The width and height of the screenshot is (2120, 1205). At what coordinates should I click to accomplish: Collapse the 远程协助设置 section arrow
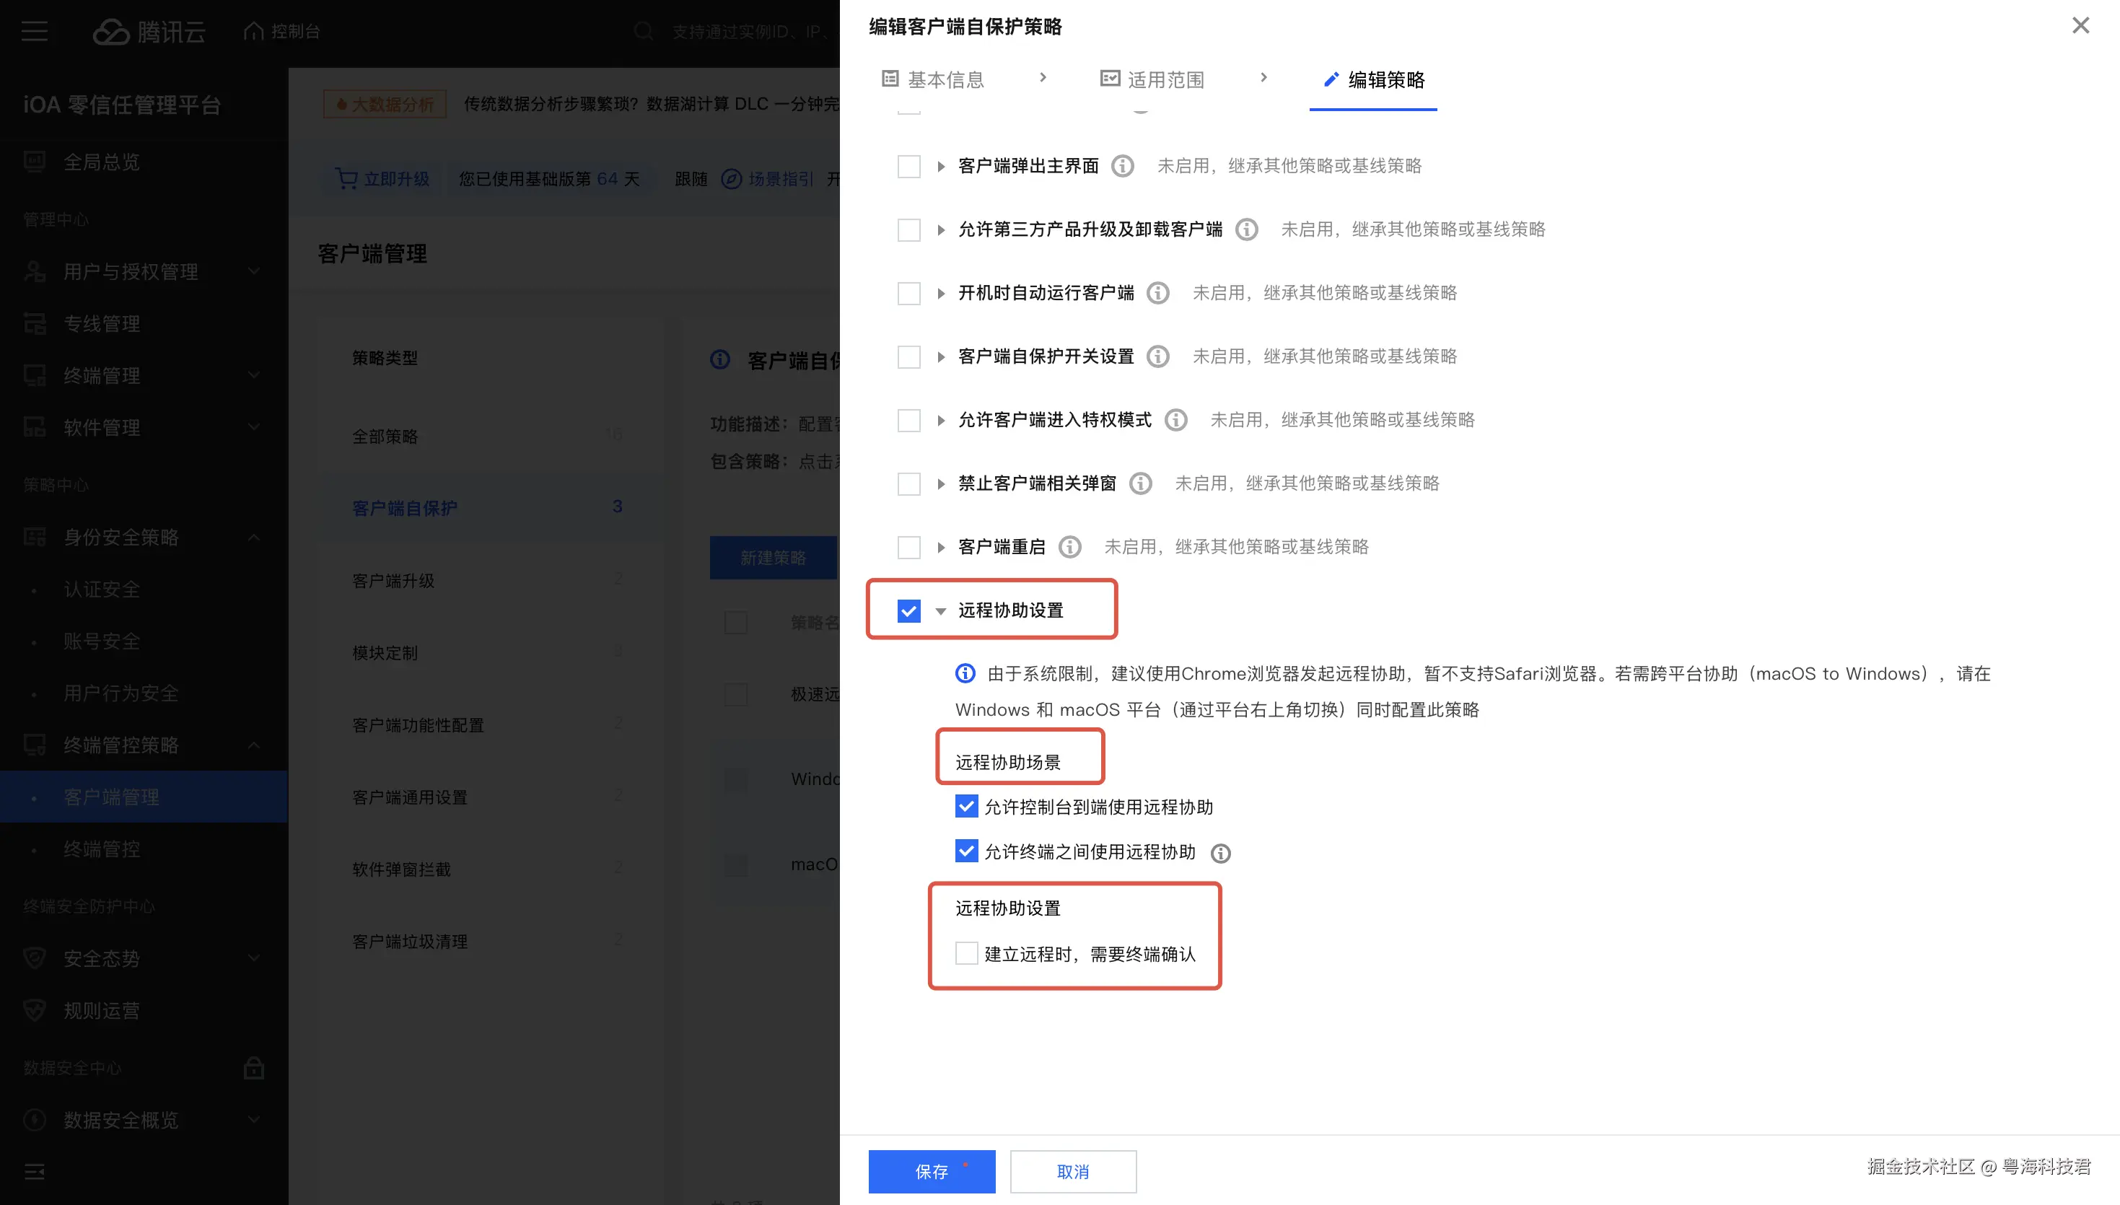coord(941,610)
